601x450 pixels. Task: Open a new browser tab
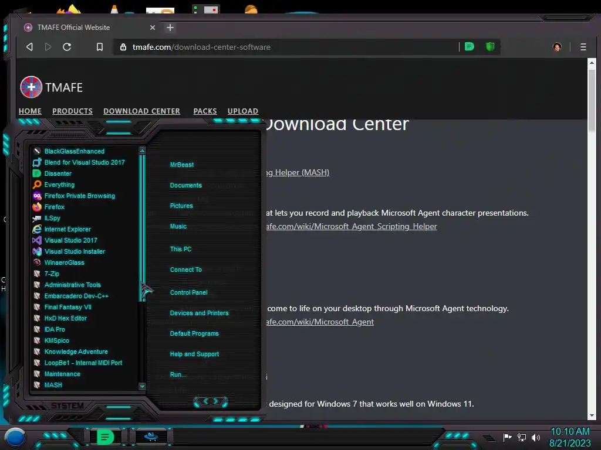[170, 28]
